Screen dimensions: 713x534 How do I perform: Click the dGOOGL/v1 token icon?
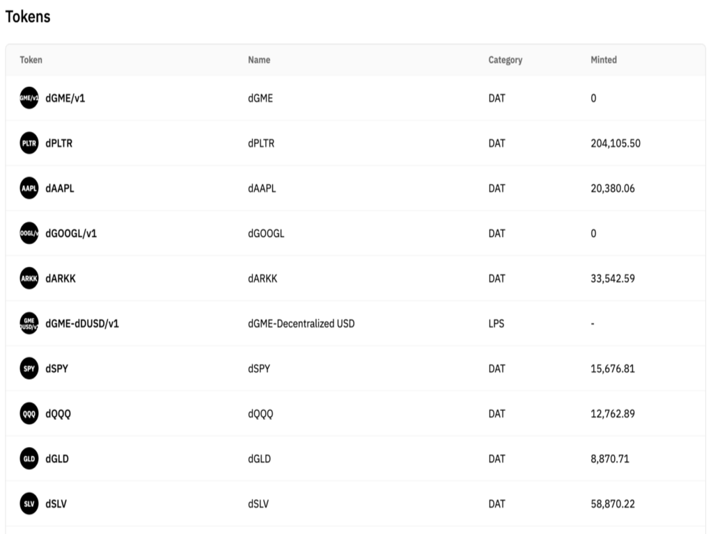tap(29, 234)
